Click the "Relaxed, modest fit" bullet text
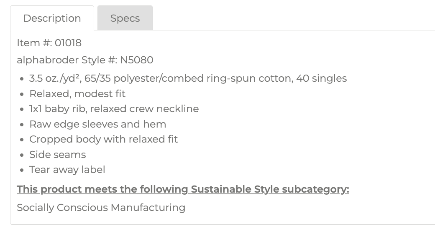This screenshot has width=435, height=246. (x=77, y=94)
